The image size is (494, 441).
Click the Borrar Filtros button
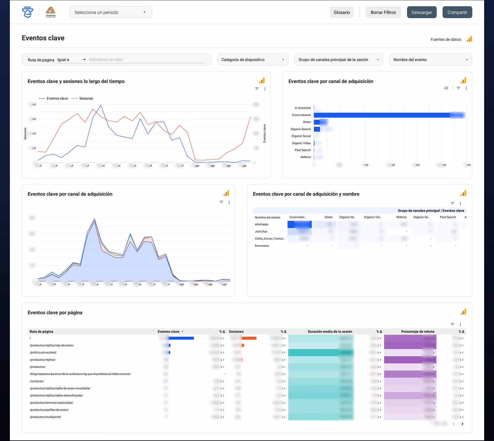click(x=383, y=12)
